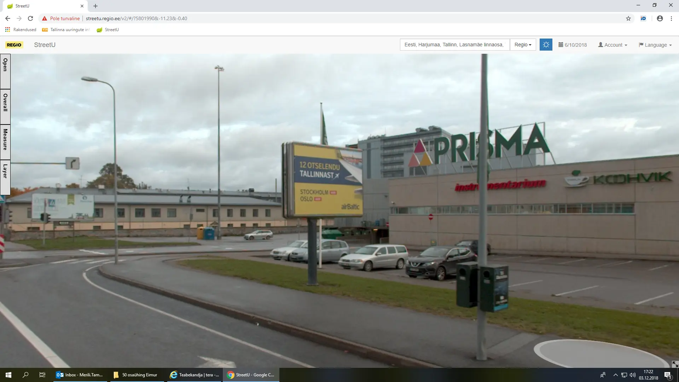679x382 pixels.
Task: Open the Account dropdown menu
Action: click(x=613, y=45)
